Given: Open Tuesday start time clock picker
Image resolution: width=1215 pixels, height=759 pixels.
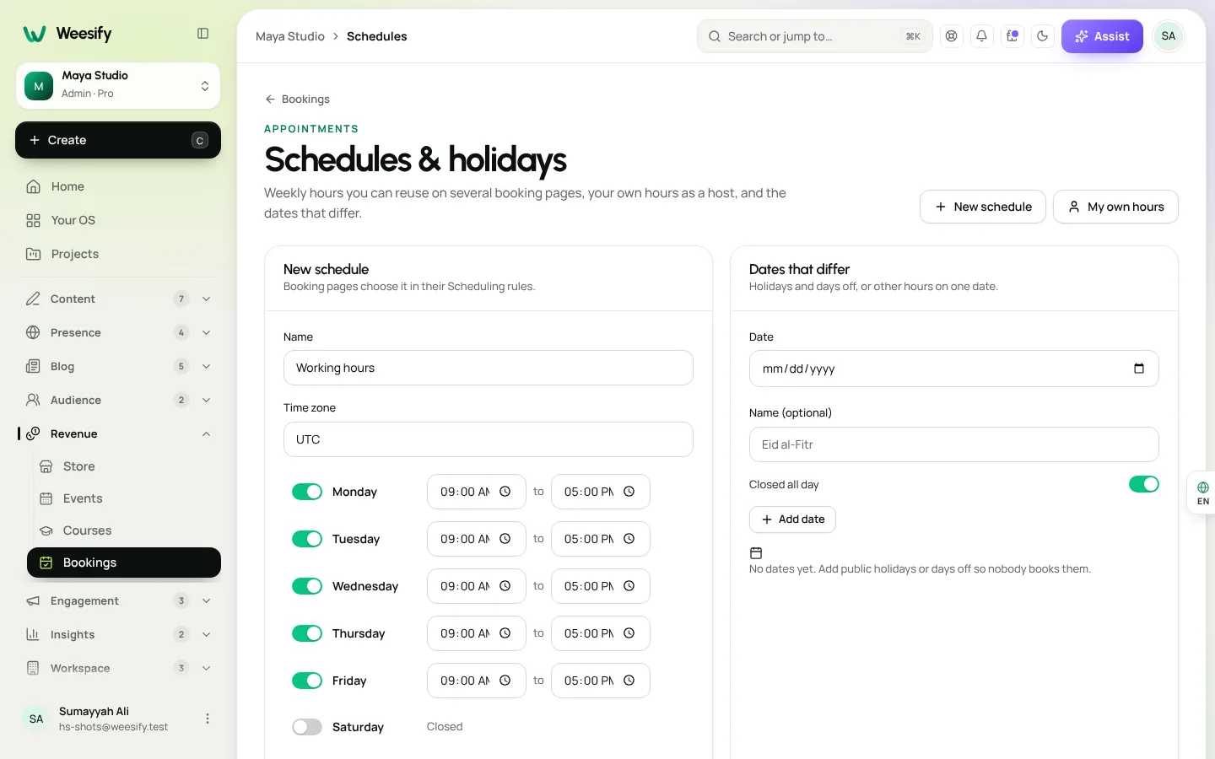Looking at the screenshot, I should [x=505, y=539].
